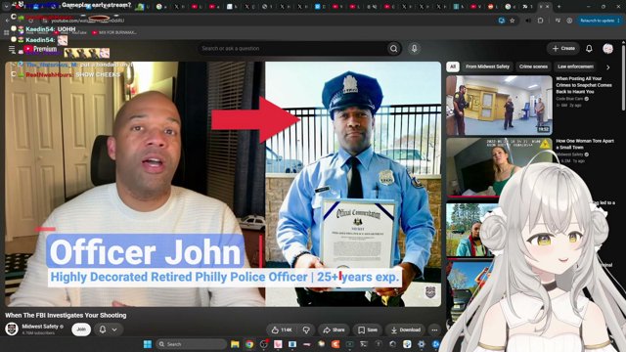This screenshot has width=626, height=352.
Task: Select the Crime scenes chip
Action: (533, 66)
